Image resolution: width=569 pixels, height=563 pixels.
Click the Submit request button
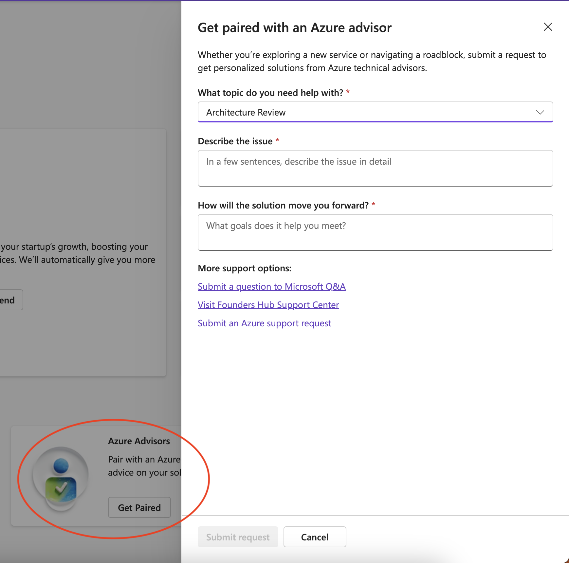click(238, 537)
